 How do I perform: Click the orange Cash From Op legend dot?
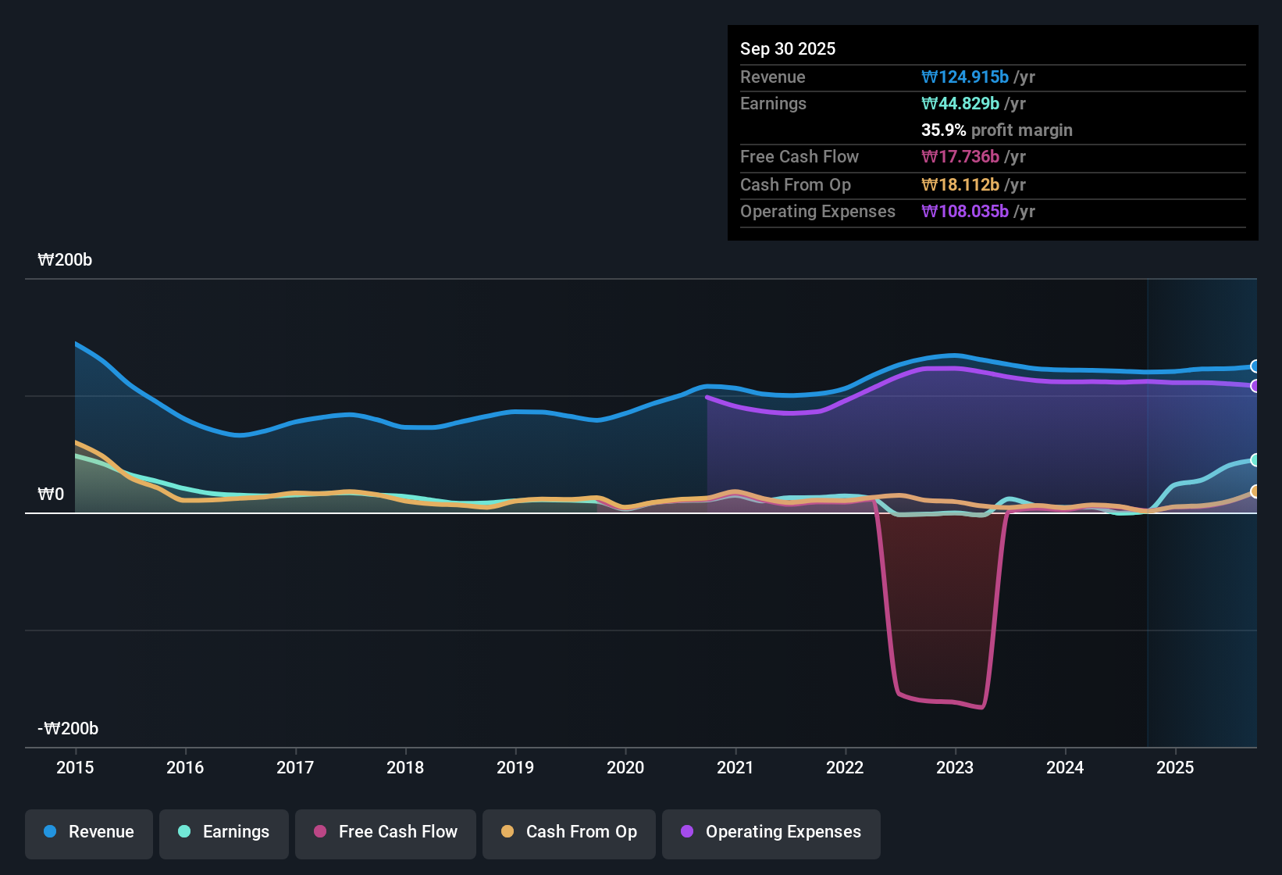(x=507, y=832)
